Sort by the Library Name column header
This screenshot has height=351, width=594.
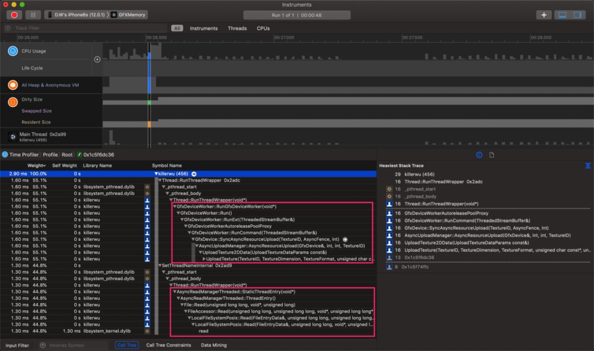pos(97,166)
